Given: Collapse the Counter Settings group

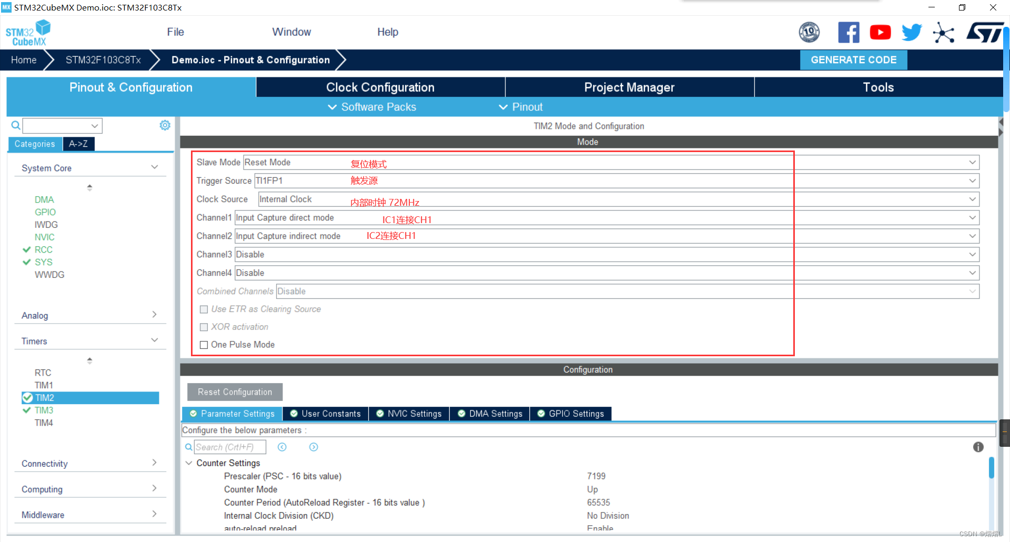Looking at the screenshot, I should coord(189,463).
